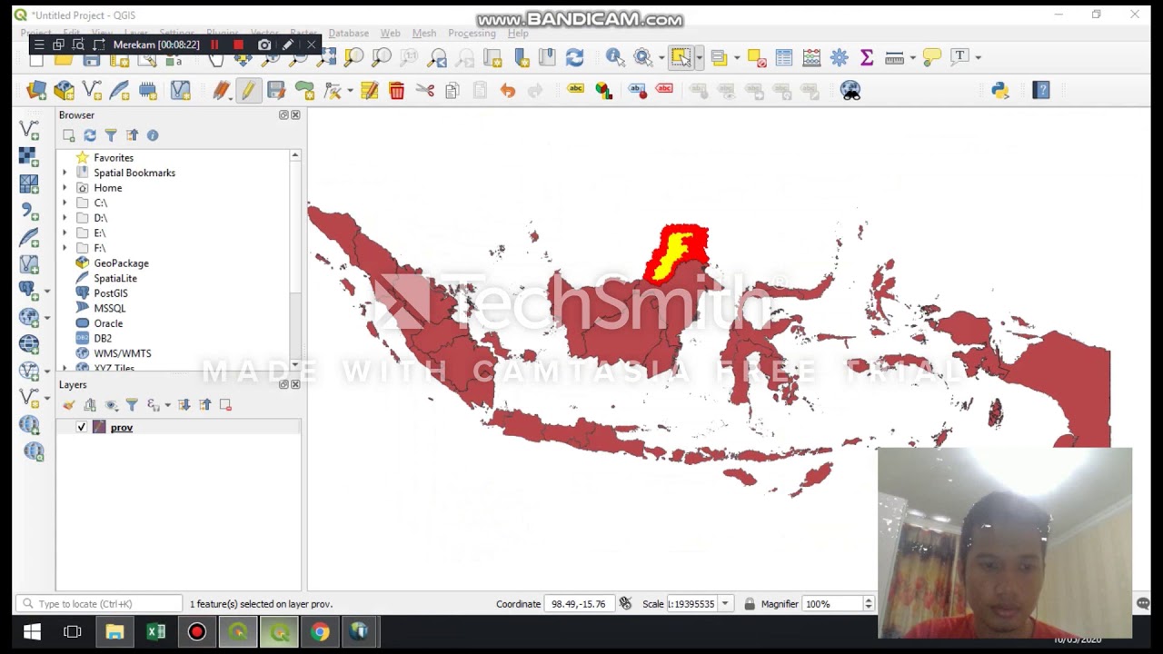The width and height of the screenshot is (1163, 654).
Task: Select GeoPackage in the Browser tree
Action: tap(121, 263)
